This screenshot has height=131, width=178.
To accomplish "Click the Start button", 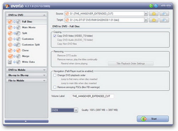I will [x=153, y=119].
